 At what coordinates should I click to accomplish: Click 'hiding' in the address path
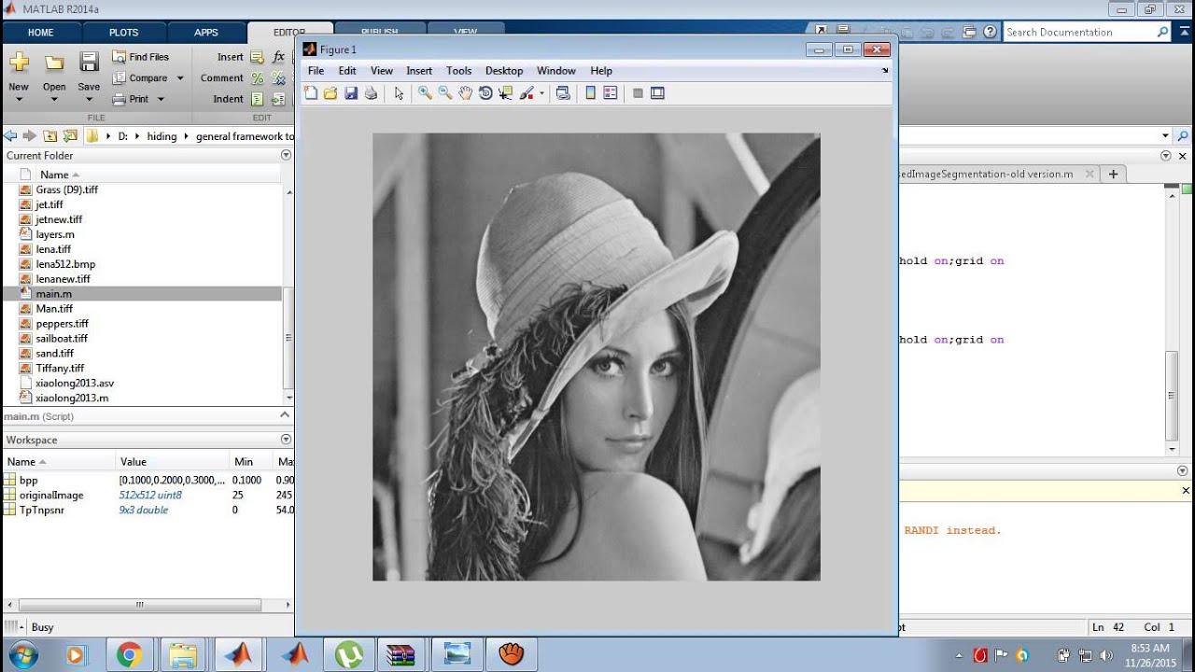162,136
